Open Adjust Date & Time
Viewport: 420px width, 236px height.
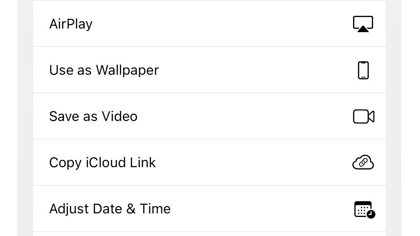(209, 208)
